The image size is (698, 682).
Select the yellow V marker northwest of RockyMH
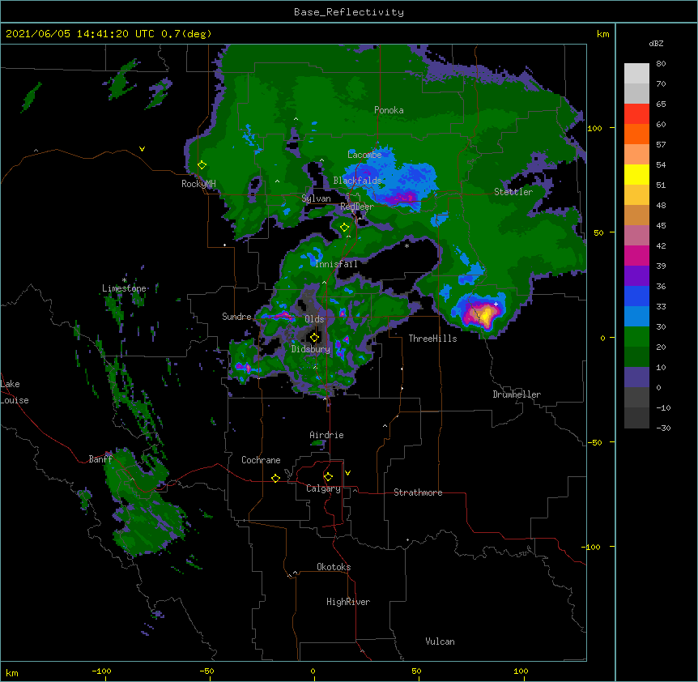tap(142, 149)
